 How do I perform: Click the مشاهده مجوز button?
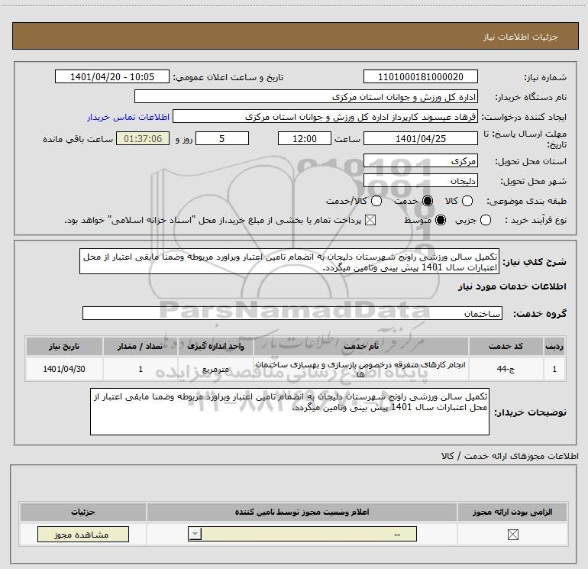click(83, 534)
